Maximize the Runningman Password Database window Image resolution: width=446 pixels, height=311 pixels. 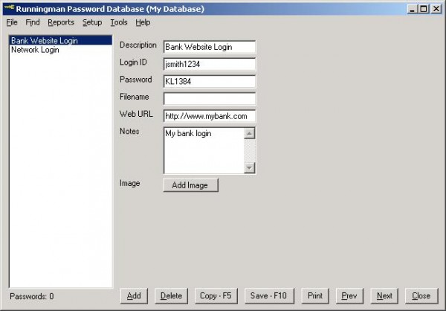coord(424,9)
